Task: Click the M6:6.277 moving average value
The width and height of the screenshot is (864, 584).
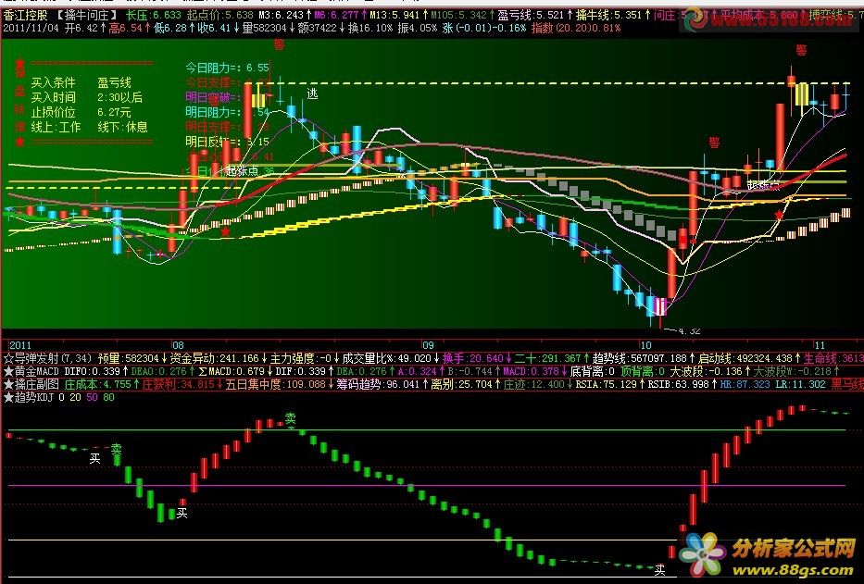Action: [x=337, y=16]
